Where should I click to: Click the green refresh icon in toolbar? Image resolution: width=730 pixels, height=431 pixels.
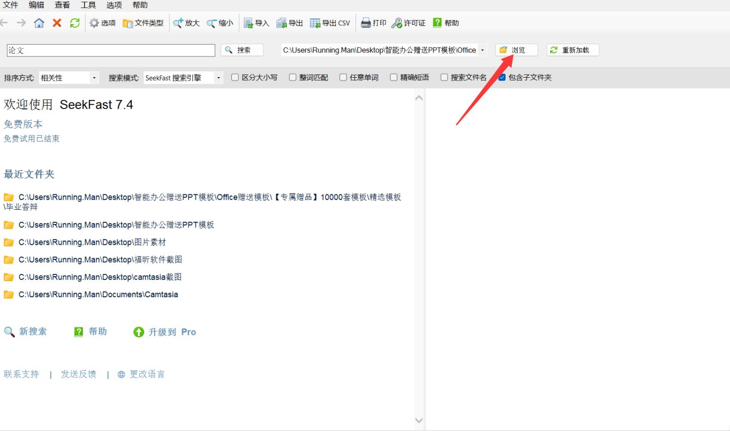click(x=75, y=23)
